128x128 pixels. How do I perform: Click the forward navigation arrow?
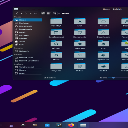pyautogui.click(x=26, y=13)
